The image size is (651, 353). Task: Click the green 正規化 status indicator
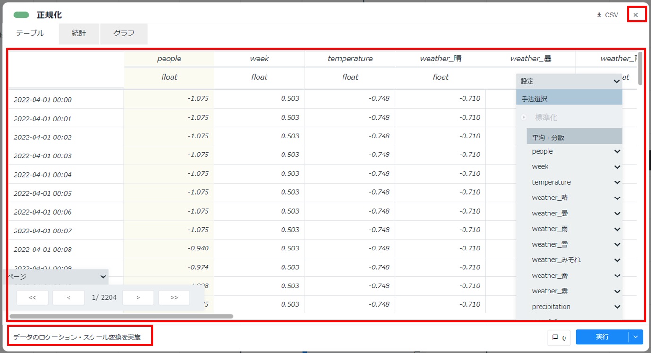[x=21, y=15]
